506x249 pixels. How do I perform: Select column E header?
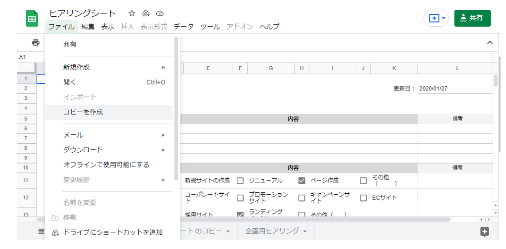pos(208,68)
